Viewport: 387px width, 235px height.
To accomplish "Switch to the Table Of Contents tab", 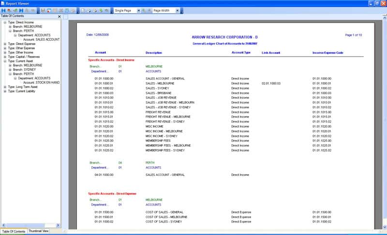I will tap(14, 232).
